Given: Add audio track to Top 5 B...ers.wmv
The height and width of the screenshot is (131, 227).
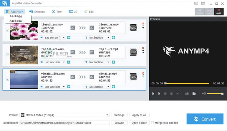Looking at the screenshot, I should [69, 62].
